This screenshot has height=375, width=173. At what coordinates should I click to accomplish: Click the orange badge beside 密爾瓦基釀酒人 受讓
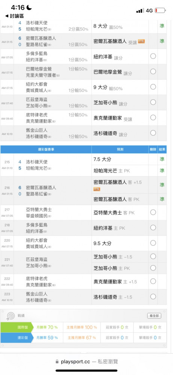click(x=142, y=41)
